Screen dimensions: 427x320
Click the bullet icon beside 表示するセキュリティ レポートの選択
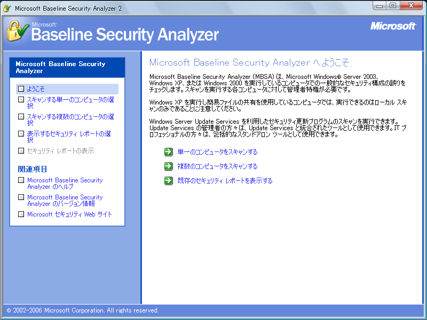point(21,134)
